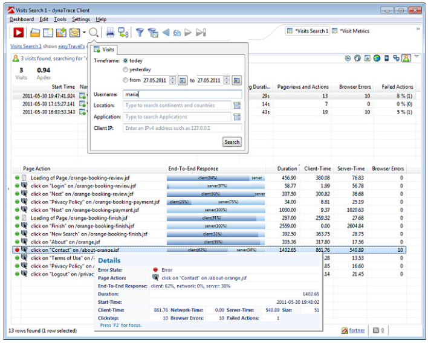Select the "yesterday" timeframe radio button
The height and width of the screenshot is (343, 428).
click(x=126, y=70)
